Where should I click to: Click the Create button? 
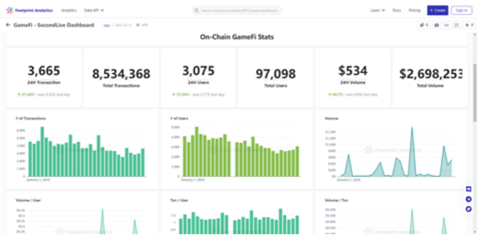point(437,10)
